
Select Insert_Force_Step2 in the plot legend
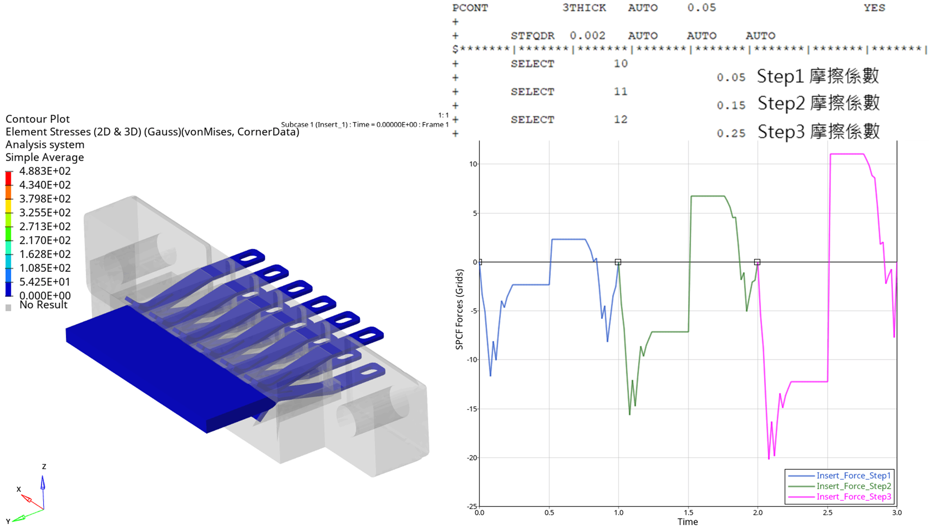853,486
